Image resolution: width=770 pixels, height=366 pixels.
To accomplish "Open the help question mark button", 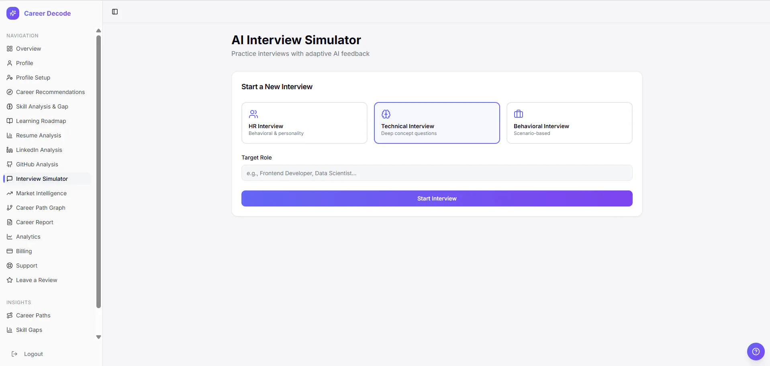I will tap(756, 352).
